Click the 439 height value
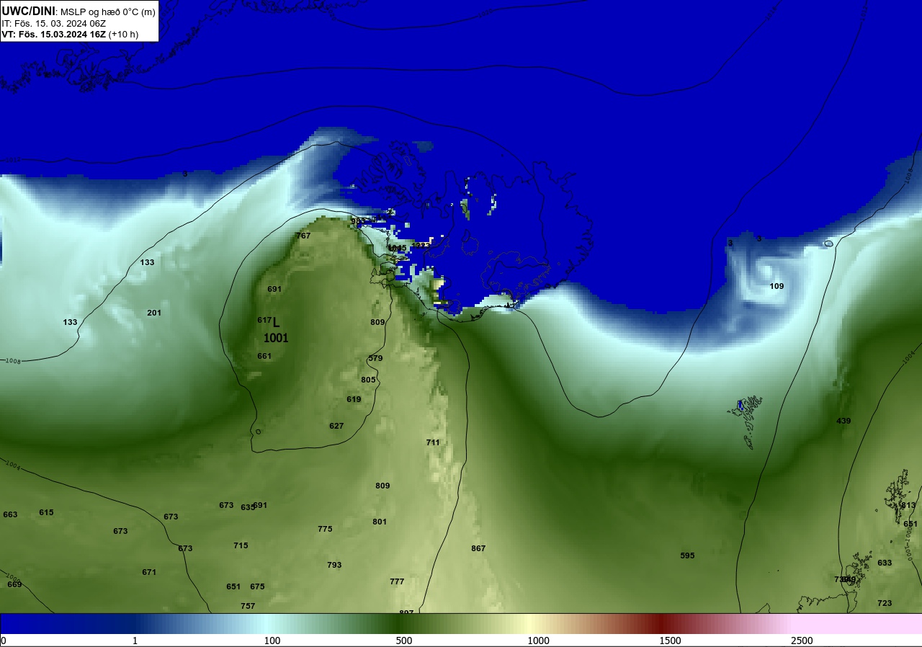This screenshot has height=647, width=922. point(843,421)
